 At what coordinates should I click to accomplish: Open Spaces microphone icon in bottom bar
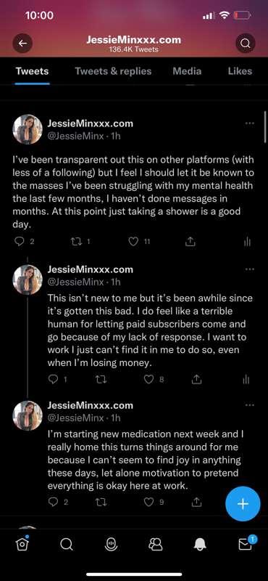111,544
